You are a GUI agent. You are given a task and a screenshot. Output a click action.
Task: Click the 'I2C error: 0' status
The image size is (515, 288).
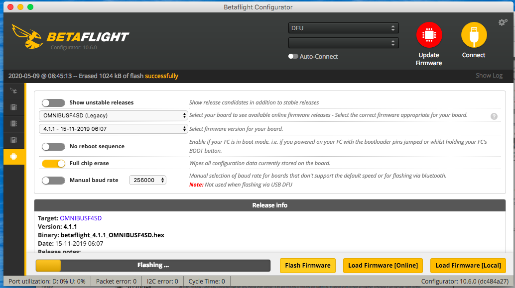162,282
